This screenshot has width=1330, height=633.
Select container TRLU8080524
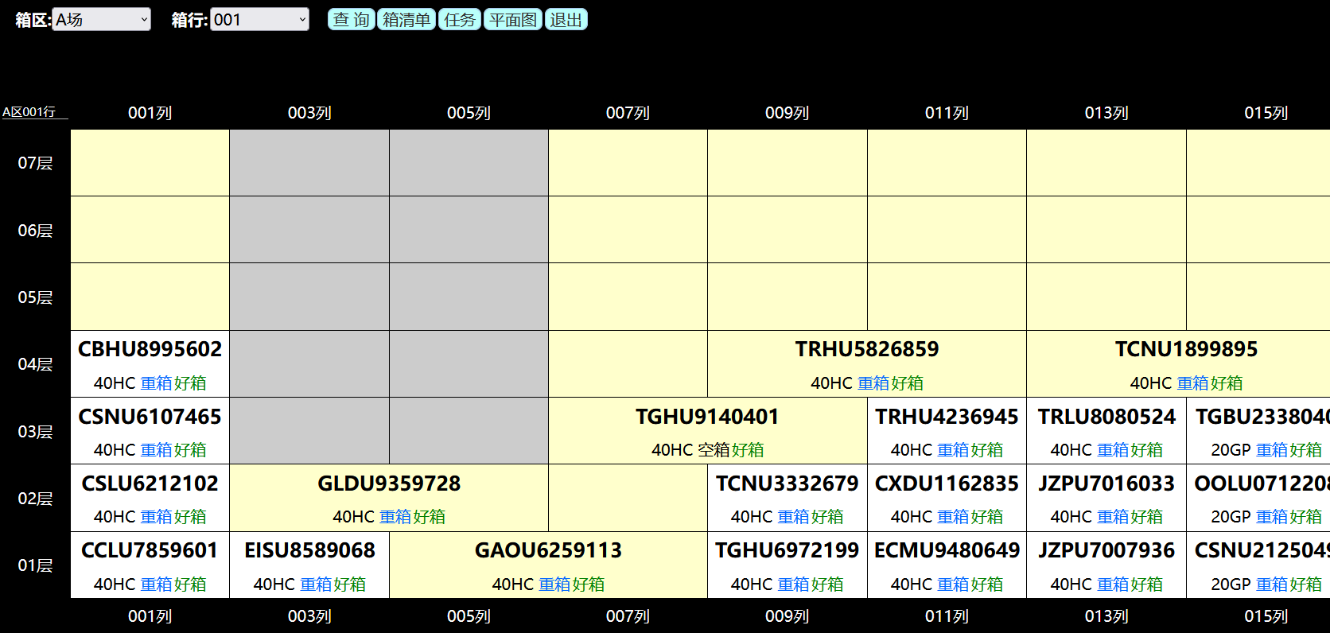pyautogui.click(x=1106, y=417)
